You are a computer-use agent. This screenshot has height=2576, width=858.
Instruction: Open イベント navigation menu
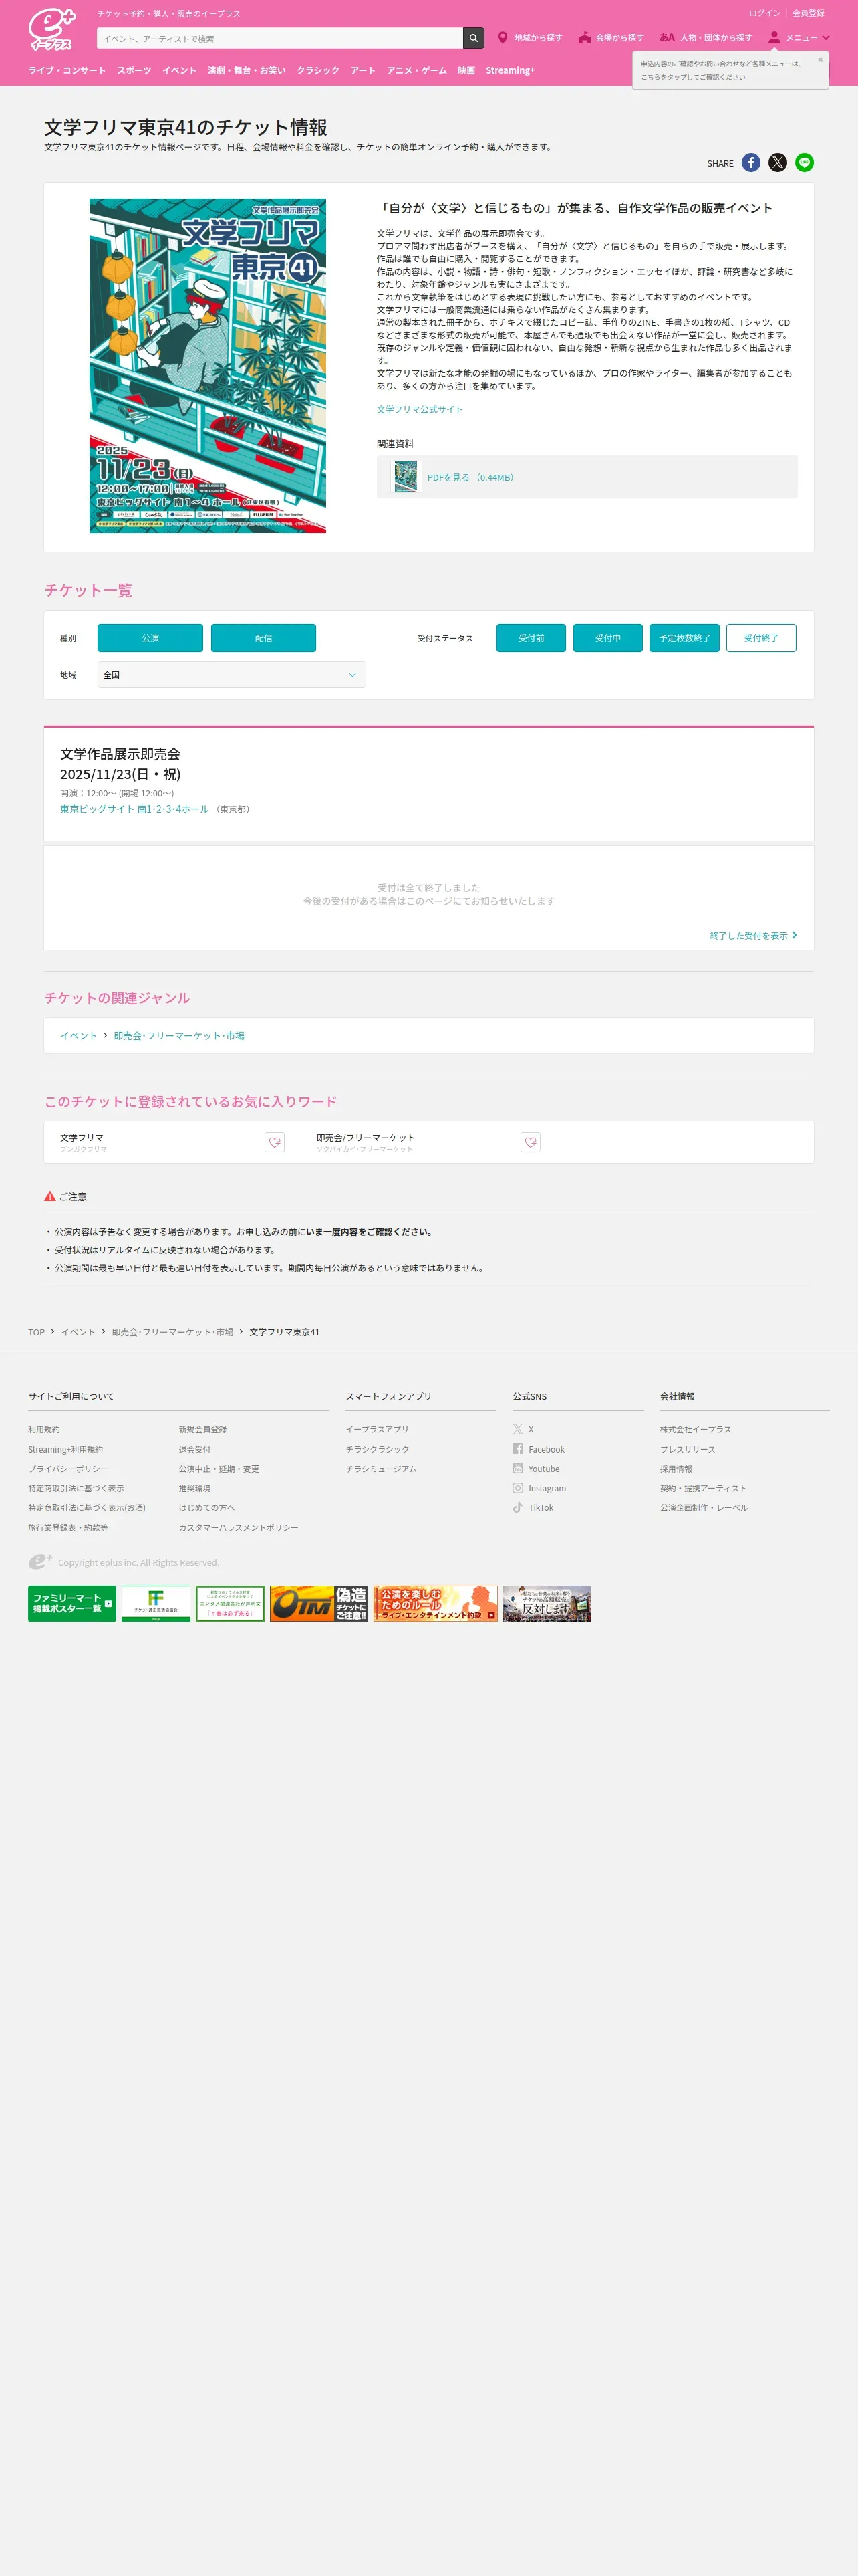click(x=180, y=70)
